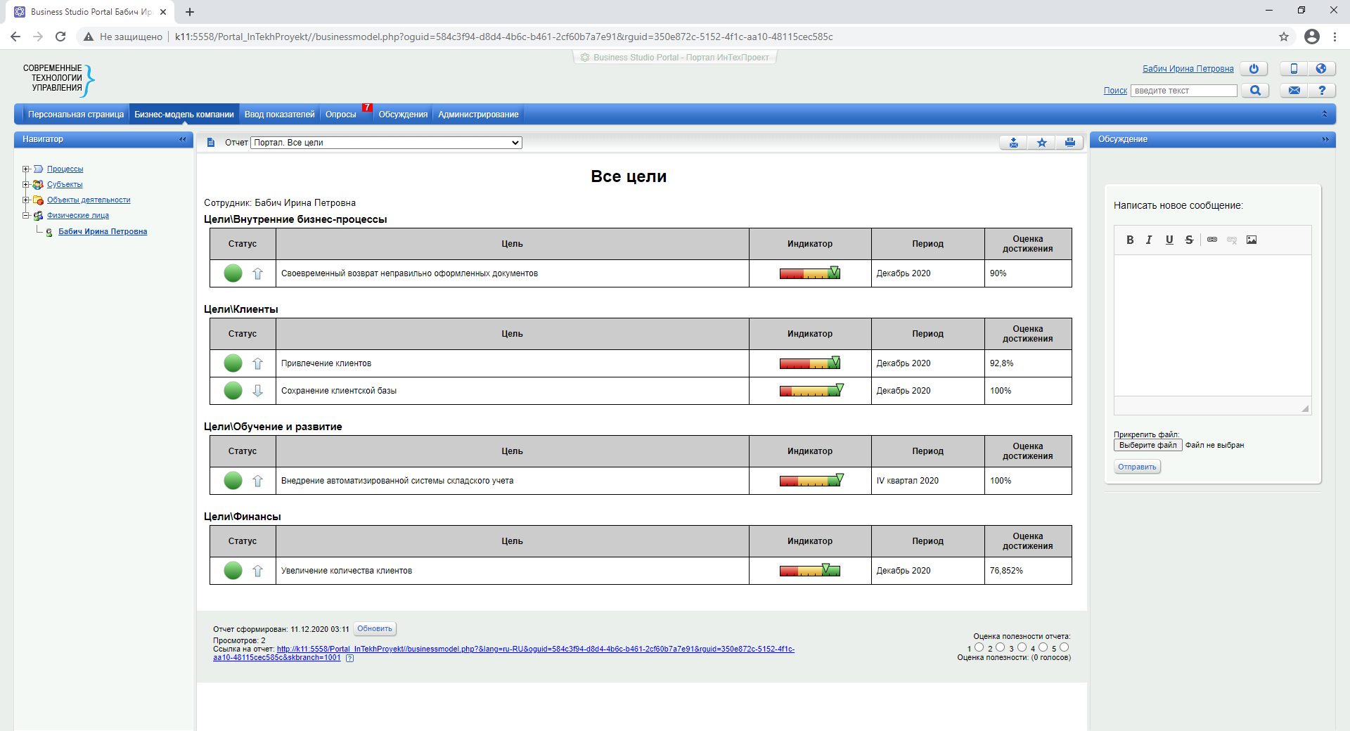This screenshot has height=731, width=1350.
Task: Rate report usefulness as 3
Action: tap(1022, 647)
